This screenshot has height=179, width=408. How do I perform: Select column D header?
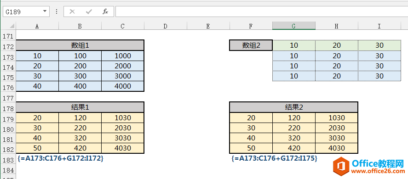[165, 26]
